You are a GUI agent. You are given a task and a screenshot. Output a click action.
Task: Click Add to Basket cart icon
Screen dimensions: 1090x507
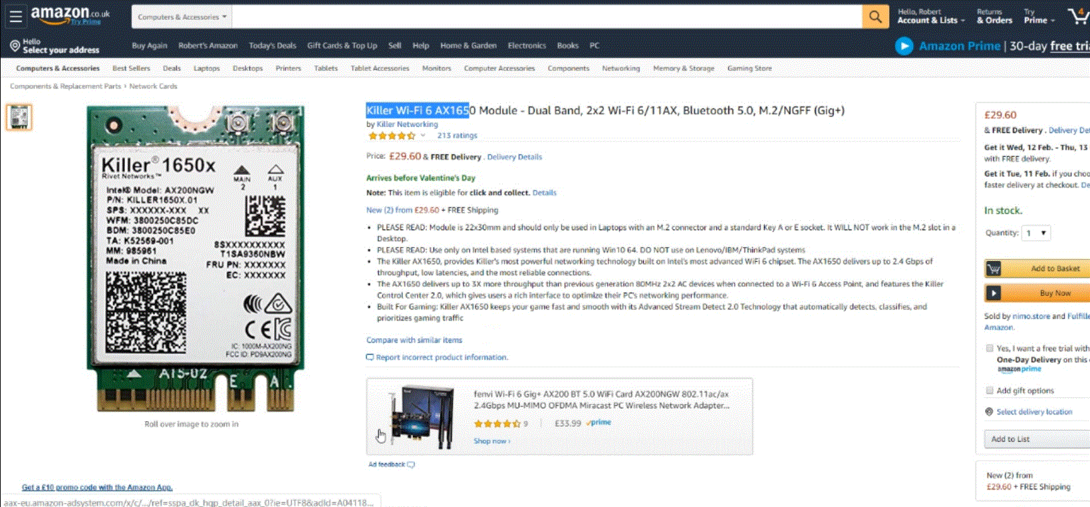(x=994, y=269)
